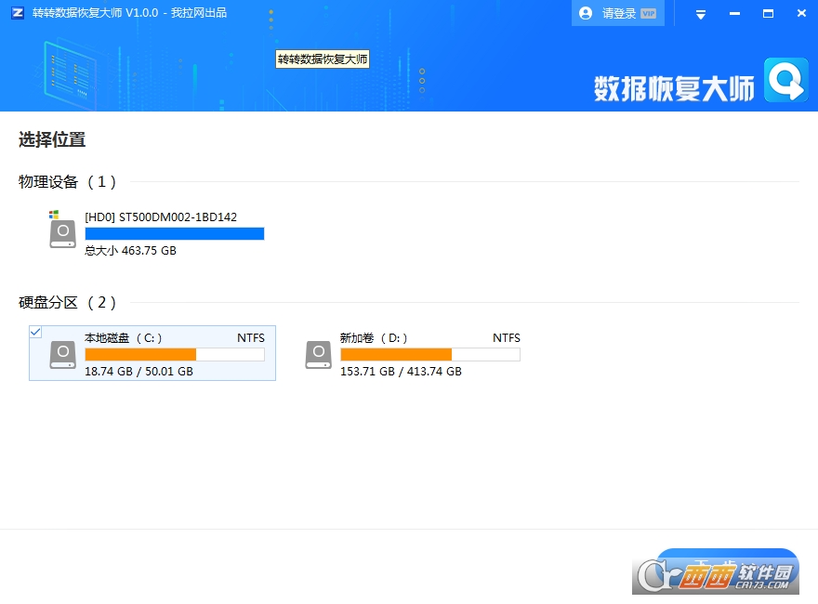This screenshot has height=604, width=818.
Task: Click the VIP badge icon
Action: pyautogui.click(x=649, y=14)
